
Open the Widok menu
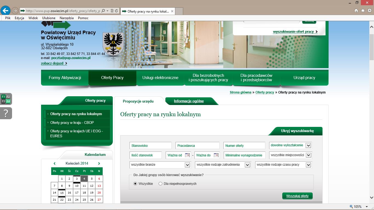point(33,18)
